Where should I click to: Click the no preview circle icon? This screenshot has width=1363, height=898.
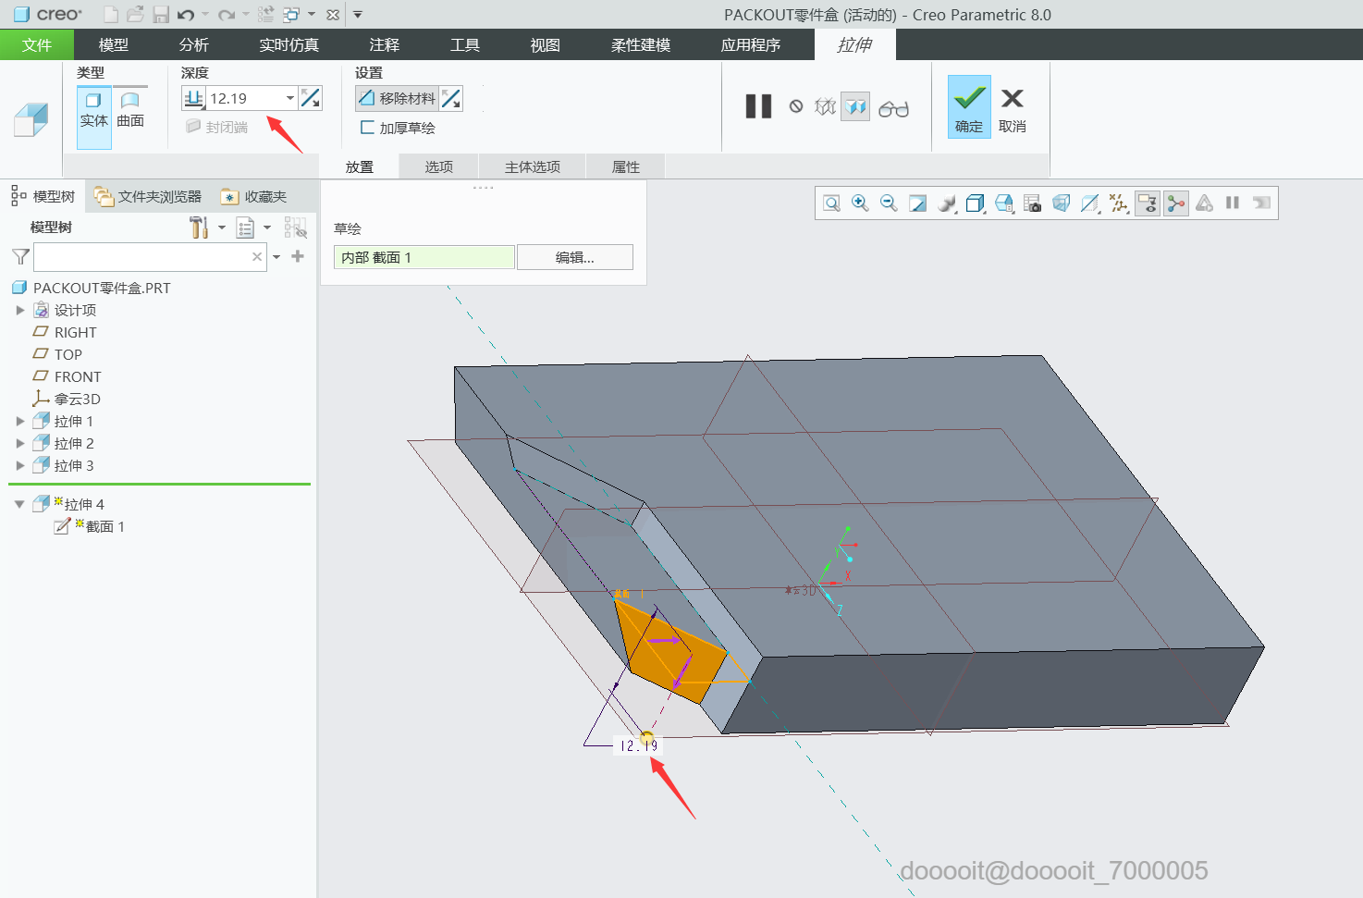coord(796,107)
